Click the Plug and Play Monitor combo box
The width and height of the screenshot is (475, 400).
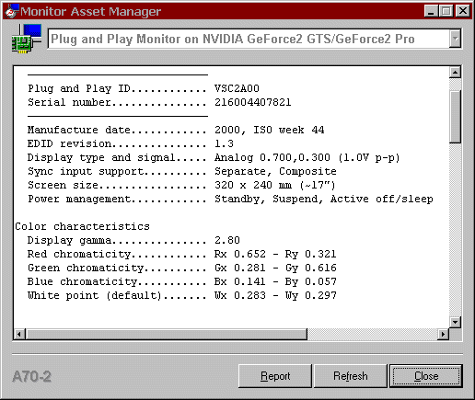(254, 39)
